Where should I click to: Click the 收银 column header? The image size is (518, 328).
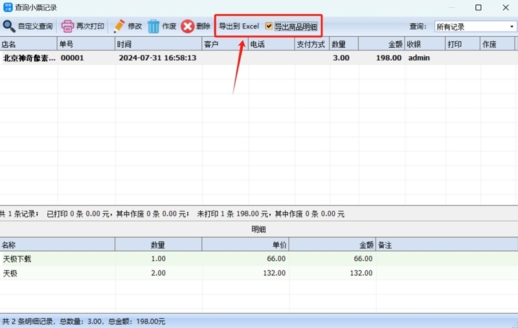425,44
